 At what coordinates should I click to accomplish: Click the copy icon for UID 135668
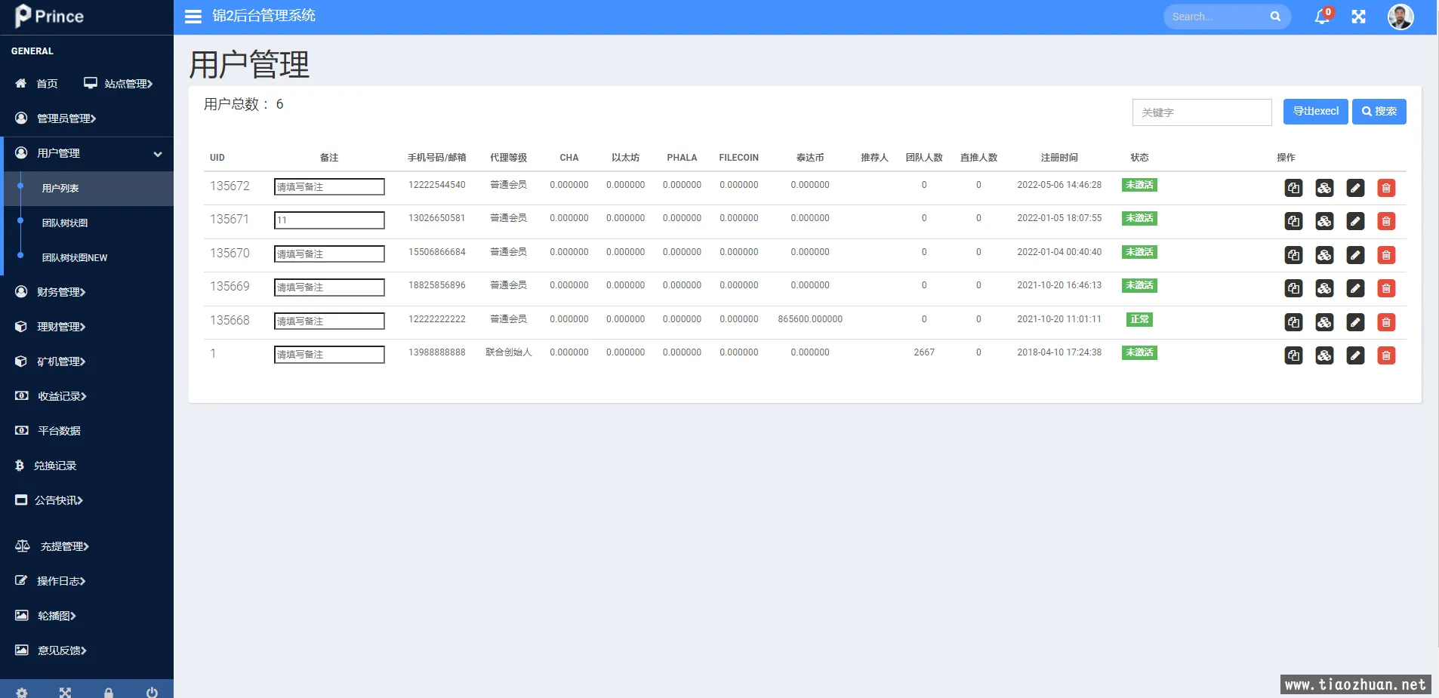coord(1293,322)
